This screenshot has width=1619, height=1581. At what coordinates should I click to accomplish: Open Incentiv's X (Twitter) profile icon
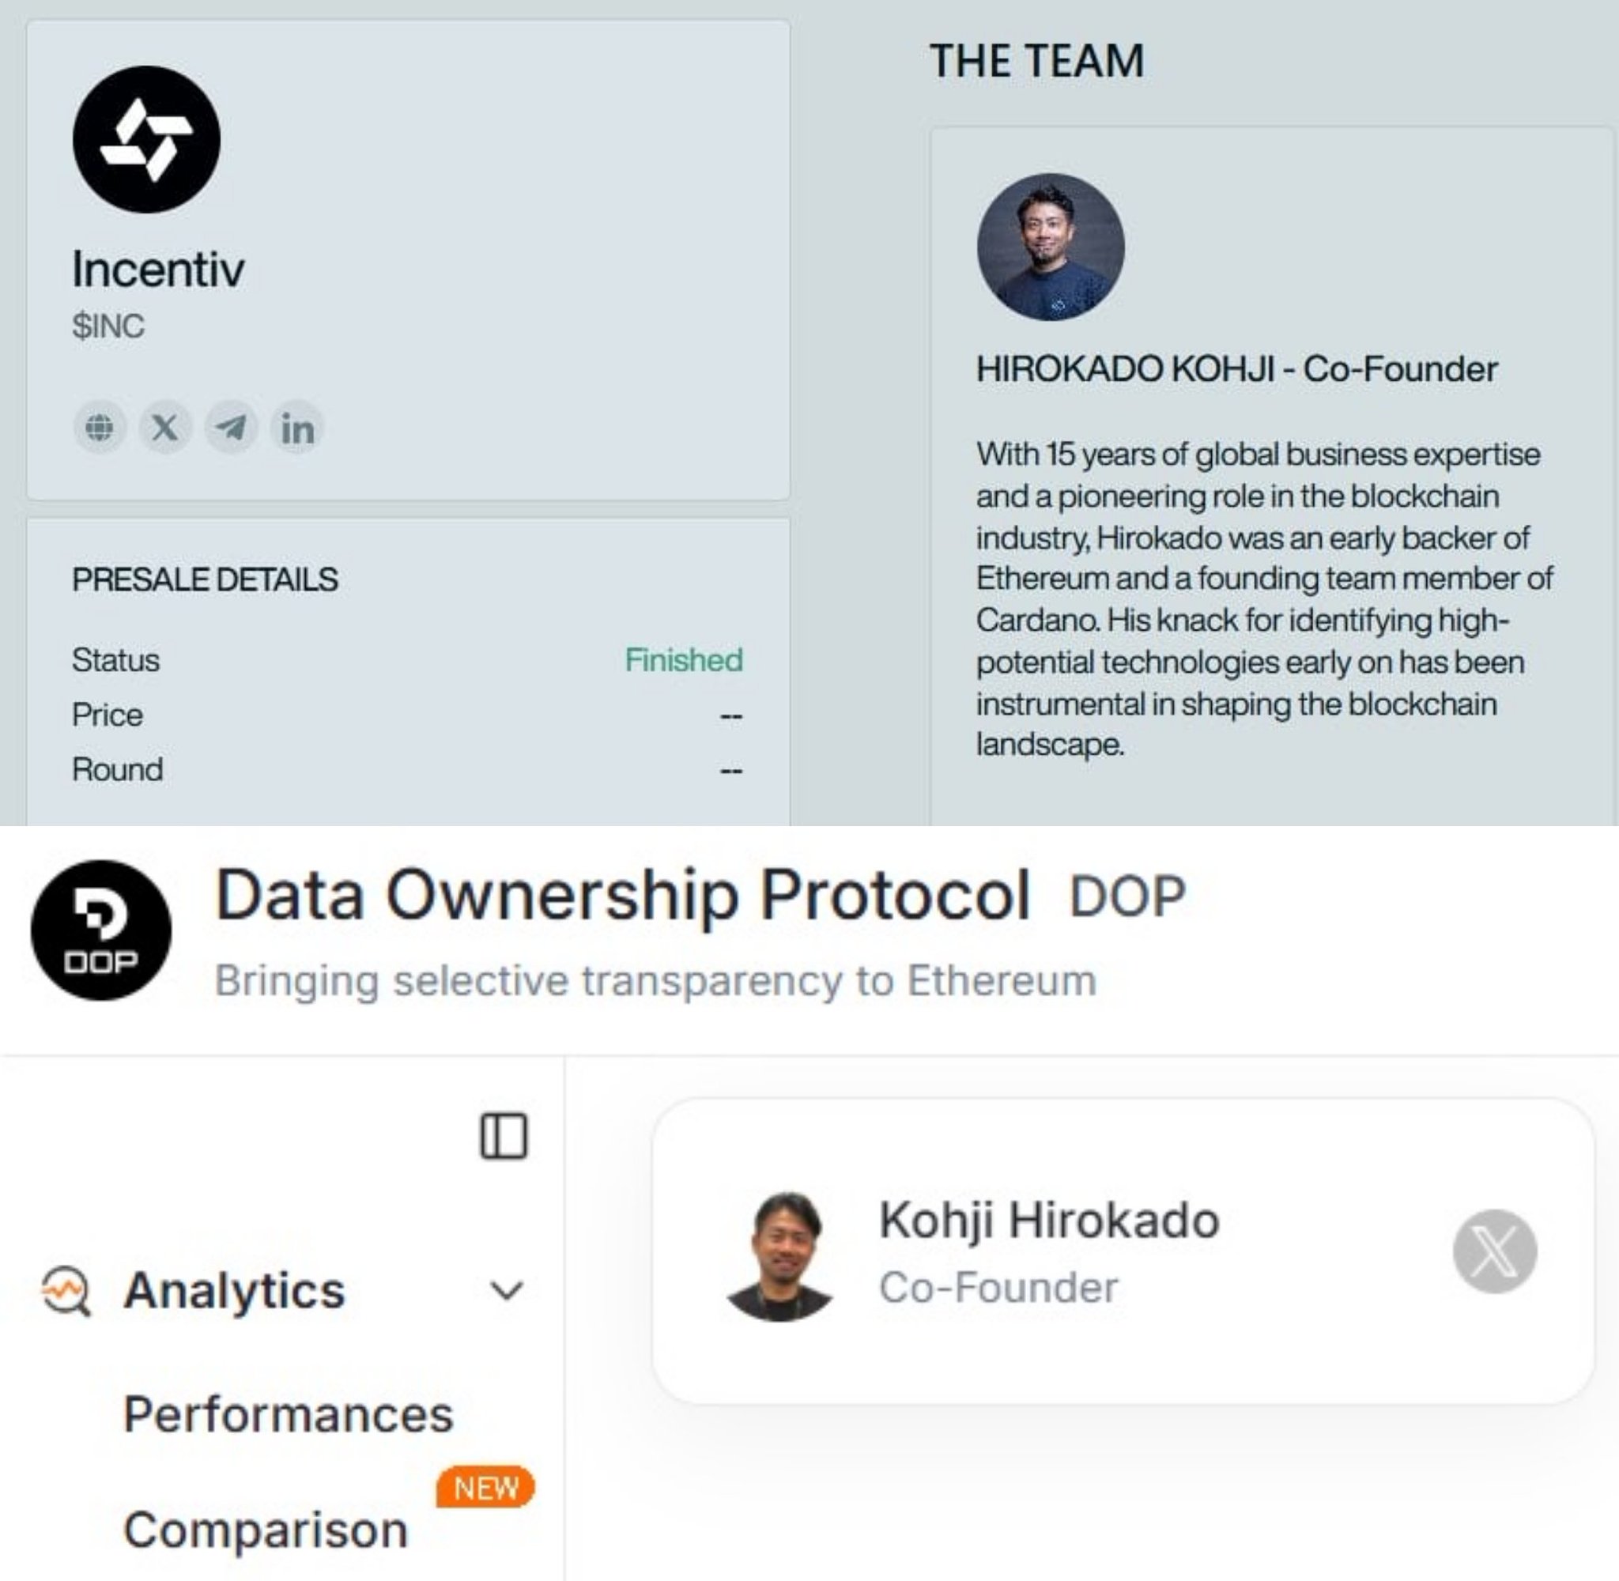point(165,428)
